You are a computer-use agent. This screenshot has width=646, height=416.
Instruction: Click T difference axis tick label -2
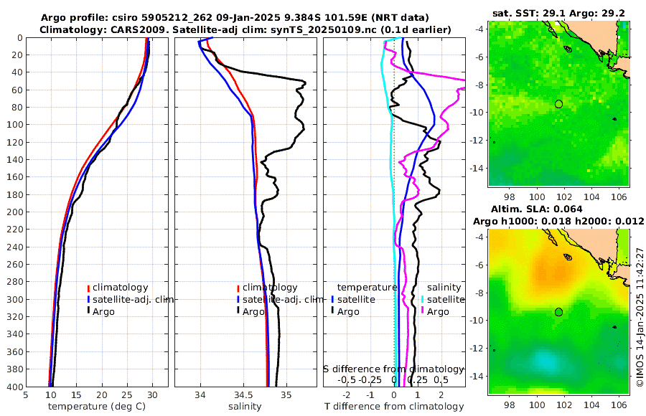pyautogui.click(x=346, y=394)
